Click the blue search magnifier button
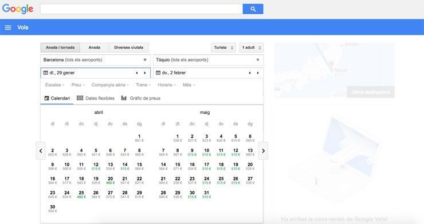The height and width of the screenshot is (224, 424). pyautogui.click(x=253, y=9)
